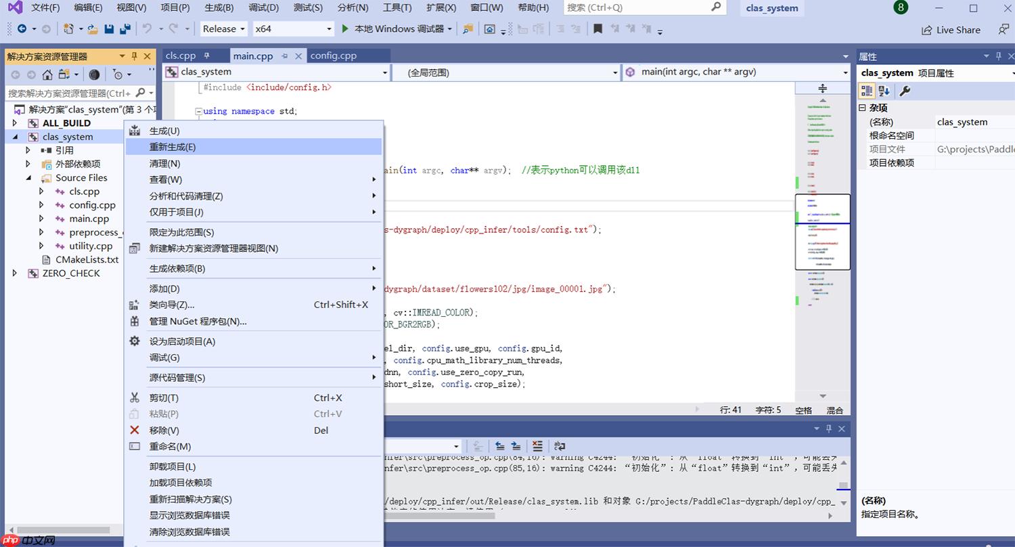Select the Categorized view icon in Properties
Viewport: 1015px width, 547px height.
point(867,90)
